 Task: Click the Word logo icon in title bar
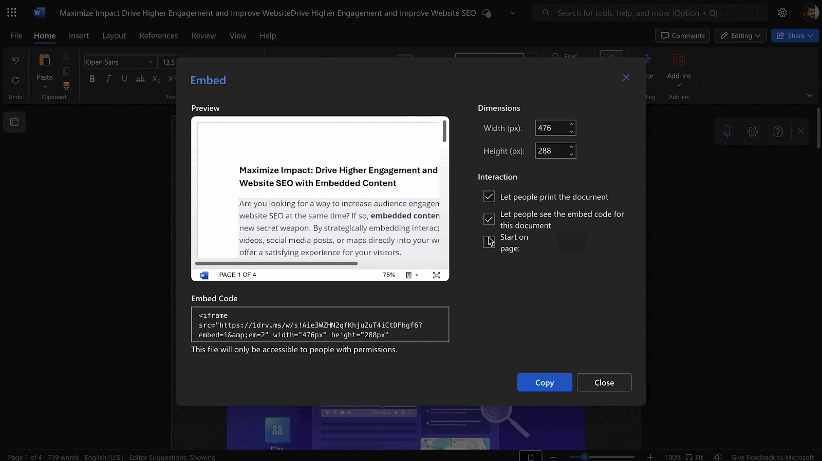click(x=40, y=12)
